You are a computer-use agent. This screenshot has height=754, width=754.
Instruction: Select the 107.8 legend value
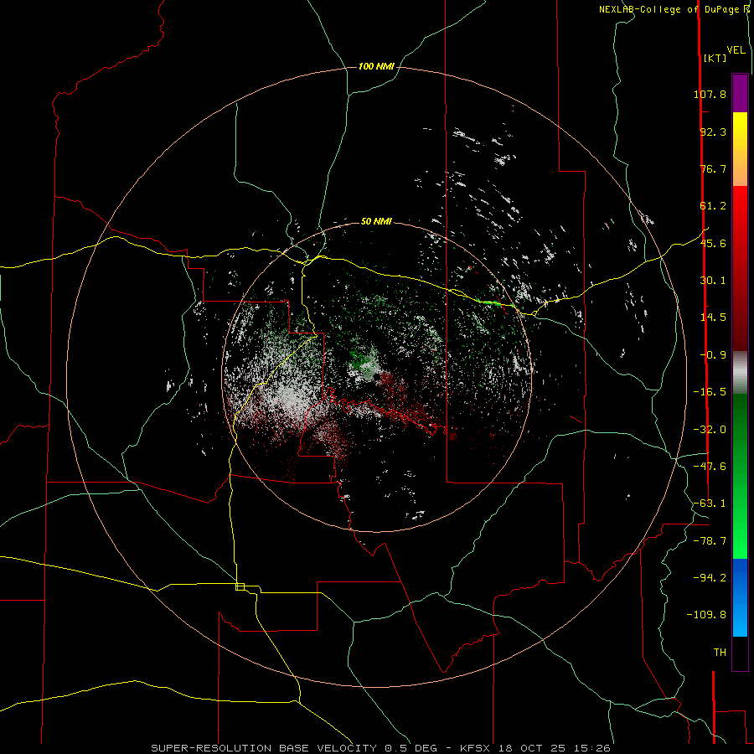[x=710, y=94]
